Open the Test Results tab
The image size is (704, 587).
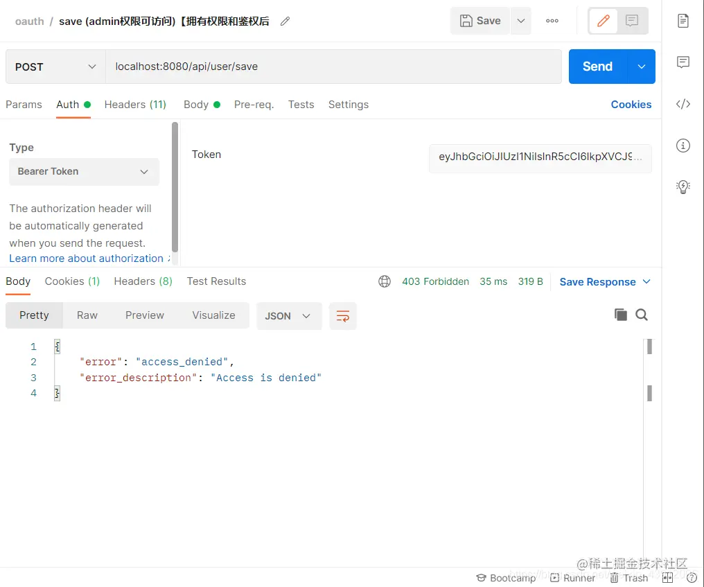(x=216, y=281)
